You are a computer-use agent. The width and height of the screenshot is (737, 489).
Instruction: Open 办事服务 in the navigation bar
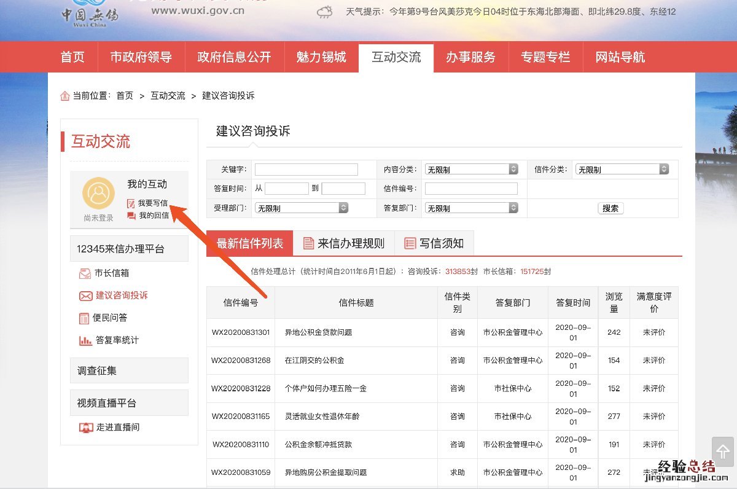click(x=470, y=57)
